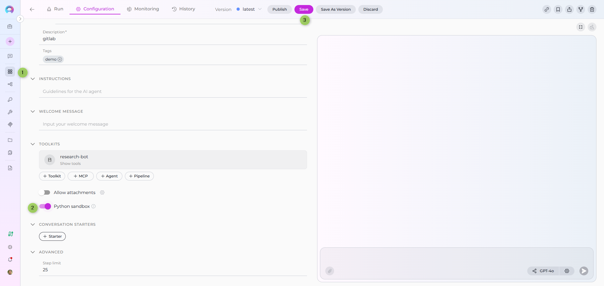Open the notifications bell in sidebar
The height and width of the screenshot is (286, 604).
pos(10,260)
